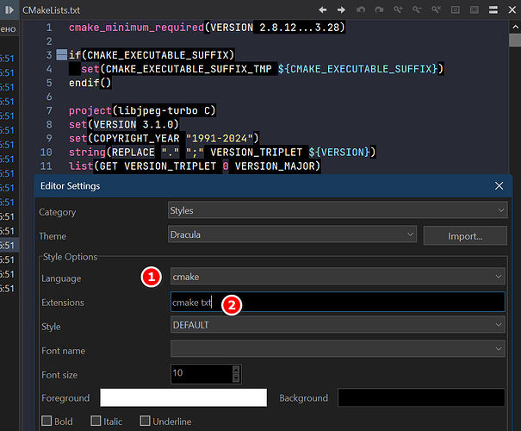This screenshot has height=431, width=521.
Task: Click the redo icon in editor toolbar
Action: 379,10
